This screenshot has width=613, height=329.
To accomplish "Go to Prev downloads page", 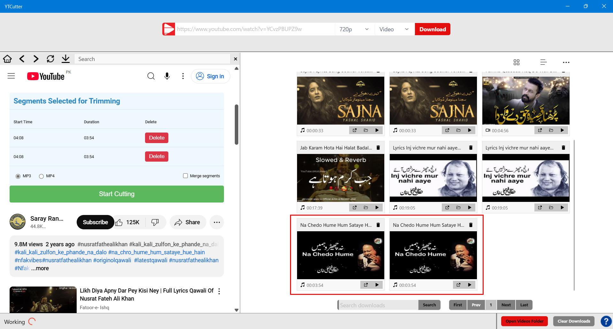I will (476, 305).
